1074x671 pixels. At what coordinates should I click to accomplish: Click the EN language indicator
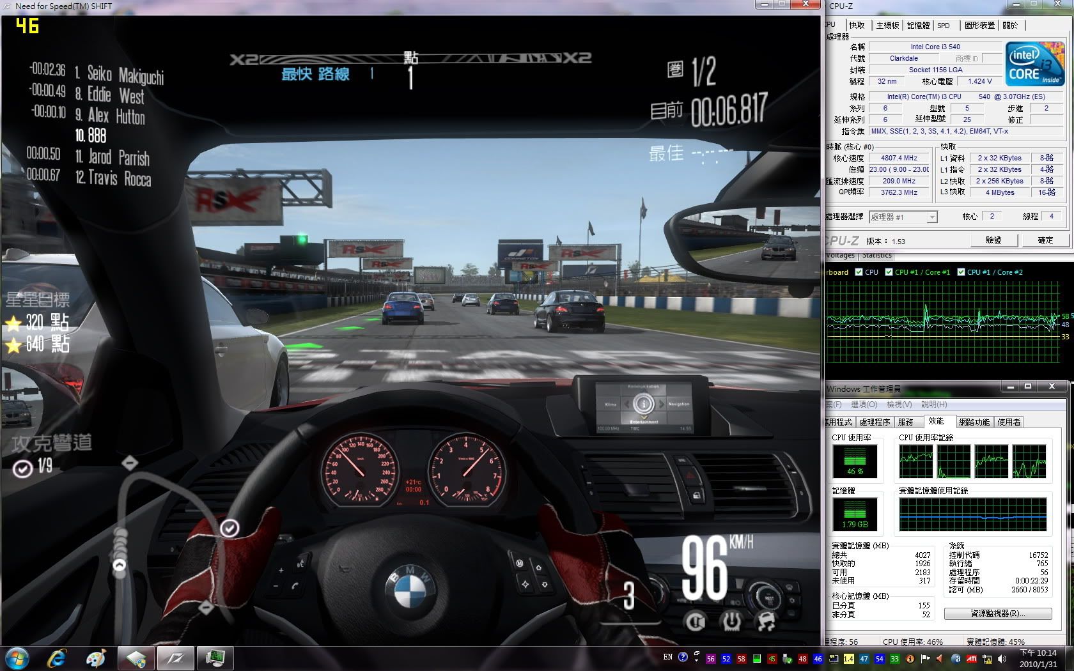667,657
